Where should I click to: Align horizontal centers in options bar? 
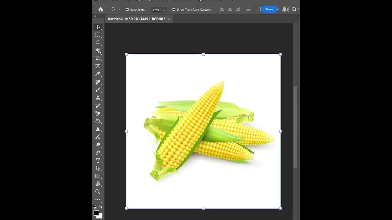click(230, 9)
